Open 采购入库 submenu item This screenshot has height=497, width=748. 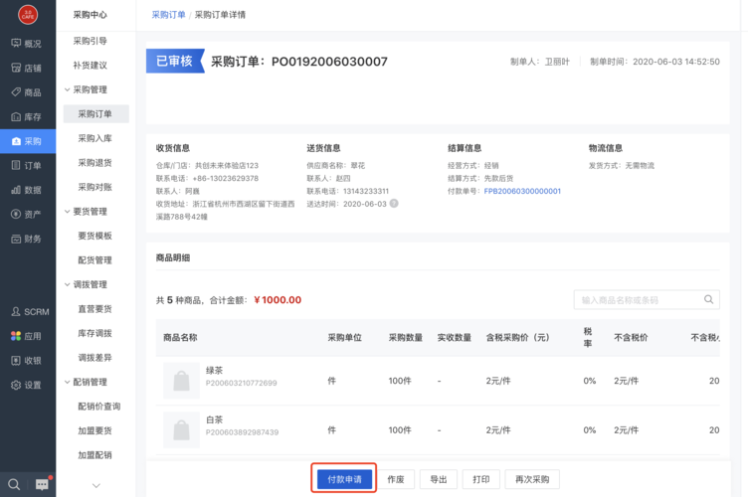(x=94, y=138)
